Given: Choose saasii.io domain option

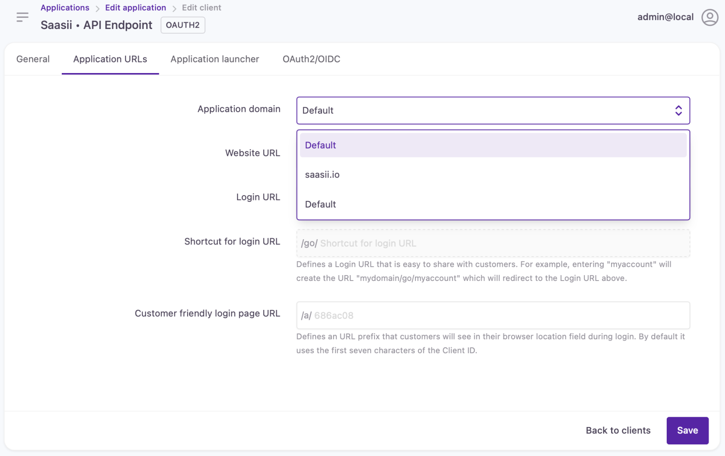Looking at the screenshot, I should point(493,175).
